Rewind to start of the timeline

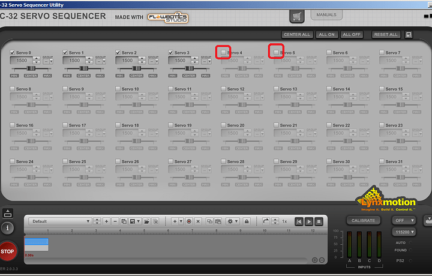point(299,221)
